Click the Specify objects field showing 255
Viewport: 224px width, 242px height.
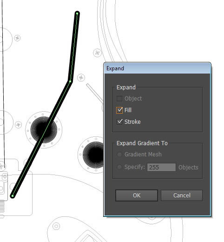coord(161,167)
